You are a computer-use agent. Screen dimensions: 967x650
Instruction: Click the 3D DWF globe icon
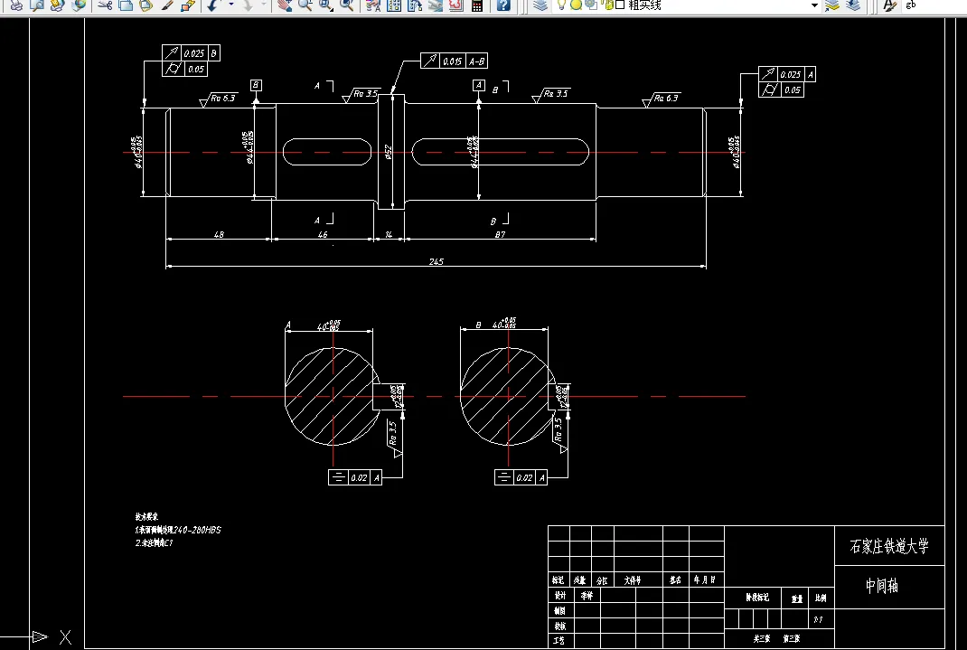(79, 5)
